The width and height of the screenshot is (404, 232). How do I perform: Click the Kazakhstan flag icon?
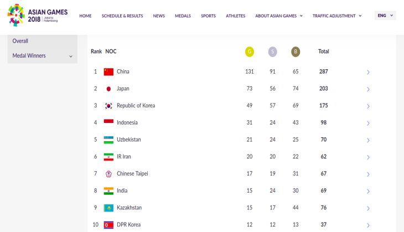pyautogui.click(x=108, y=208)
